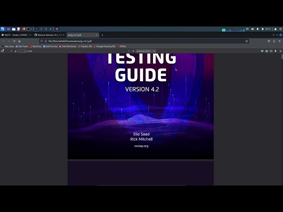The image size is (283, 212).
Task: Click the clock showing 16:37
Action: coord(268,29)
